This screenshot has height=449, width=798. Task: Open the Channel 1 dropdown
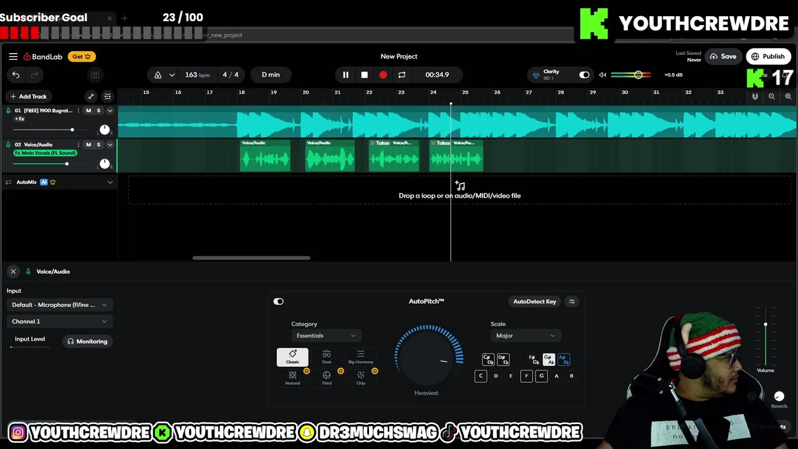pyautogui.click(x=59, y=322)
